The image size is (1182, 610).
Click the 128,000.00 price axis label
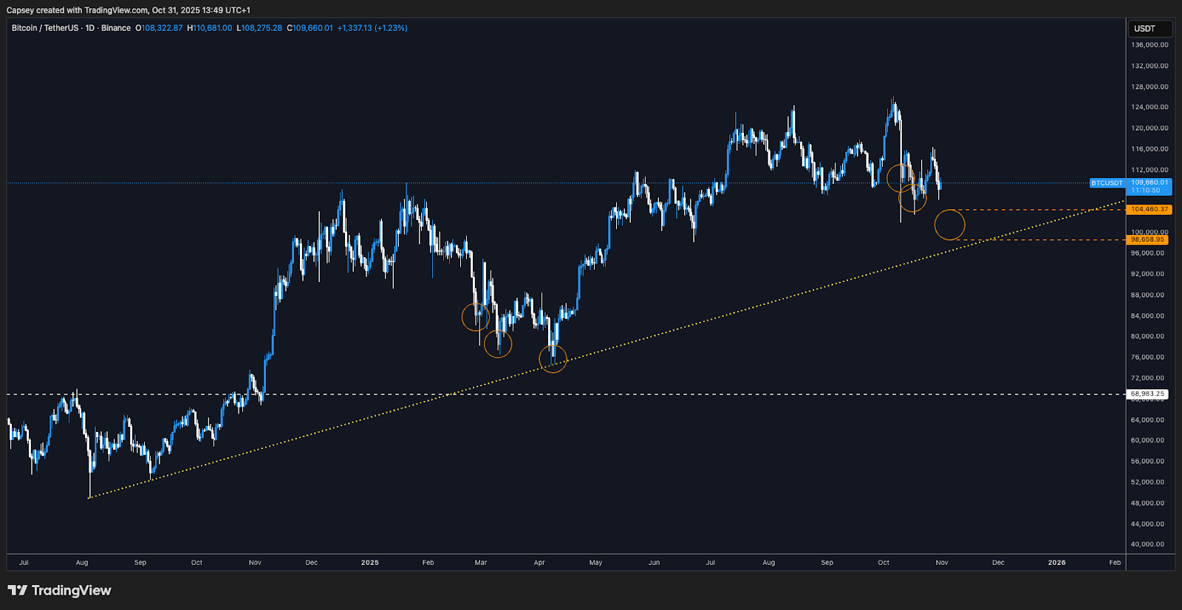(x=1149, y=86)
